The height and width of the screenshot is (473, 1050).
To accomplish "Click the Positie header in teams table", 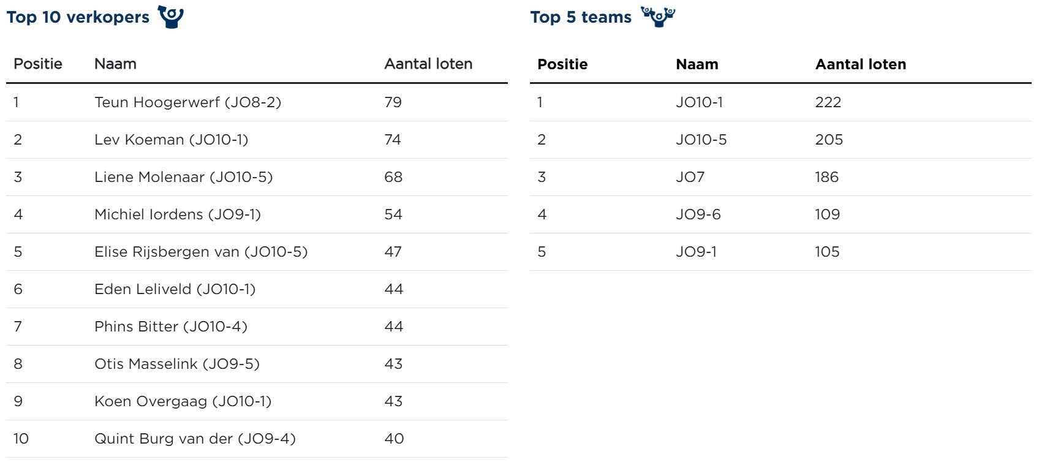I will coord(562,64).
